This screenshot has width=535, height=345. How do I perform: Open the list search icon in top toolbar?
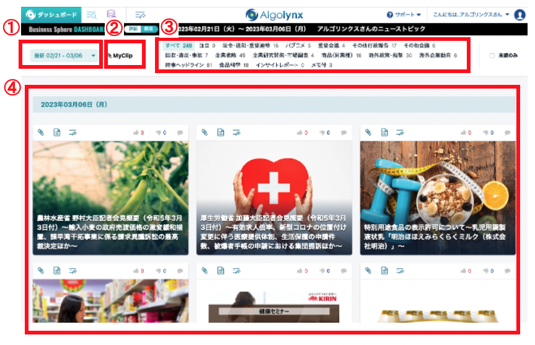[x=91, y=14]
